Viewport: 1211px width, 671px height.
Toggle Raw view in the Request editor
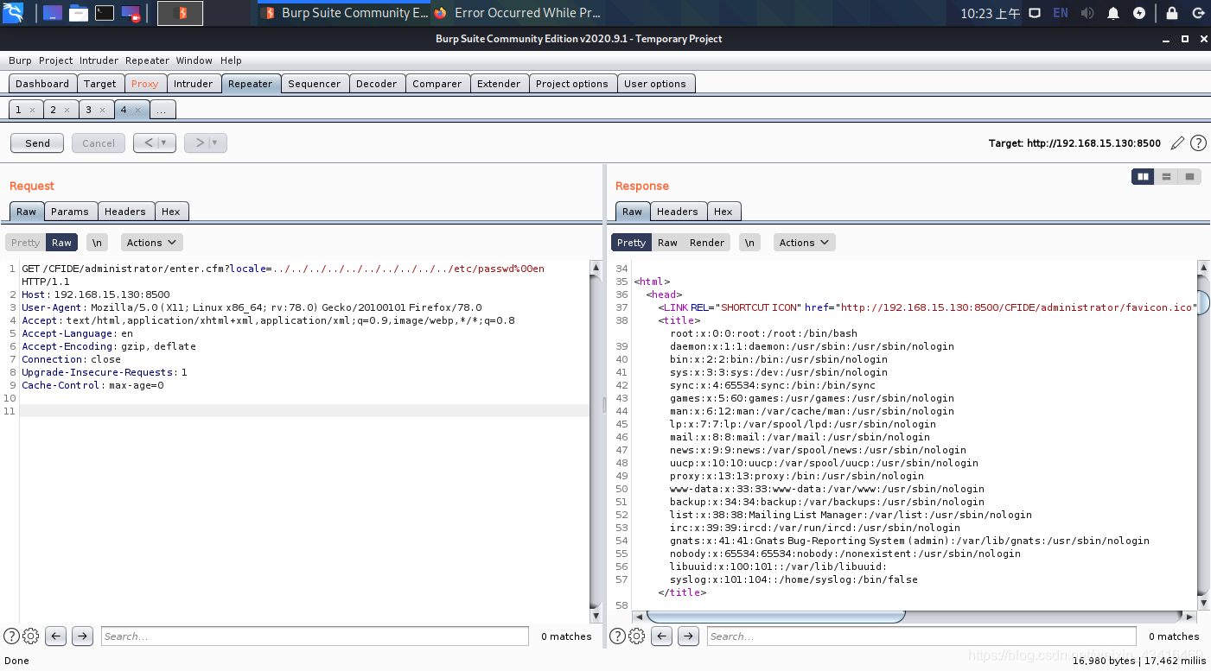[61, 243]
